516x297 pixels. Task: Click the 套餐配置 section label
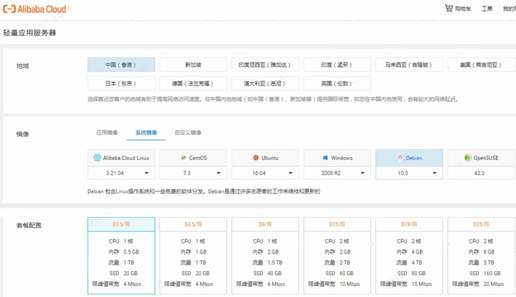click(x=29, y=225)
